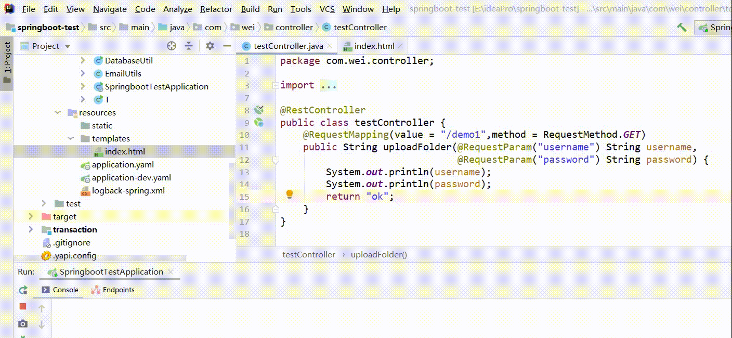
Task: Open the VCS menu
Action: coord(327,9)
